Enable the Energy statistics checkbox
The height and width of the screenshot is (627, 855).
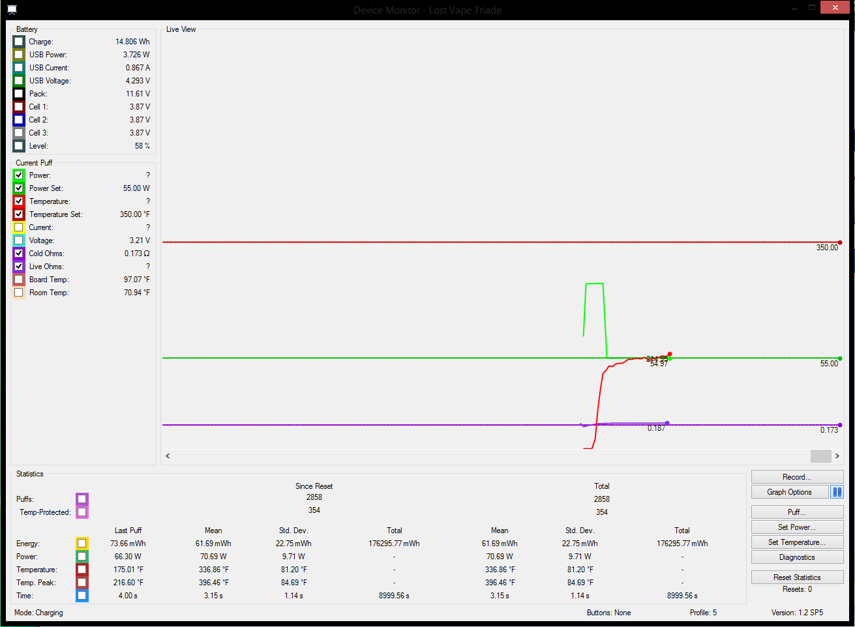tap(82, 544)
